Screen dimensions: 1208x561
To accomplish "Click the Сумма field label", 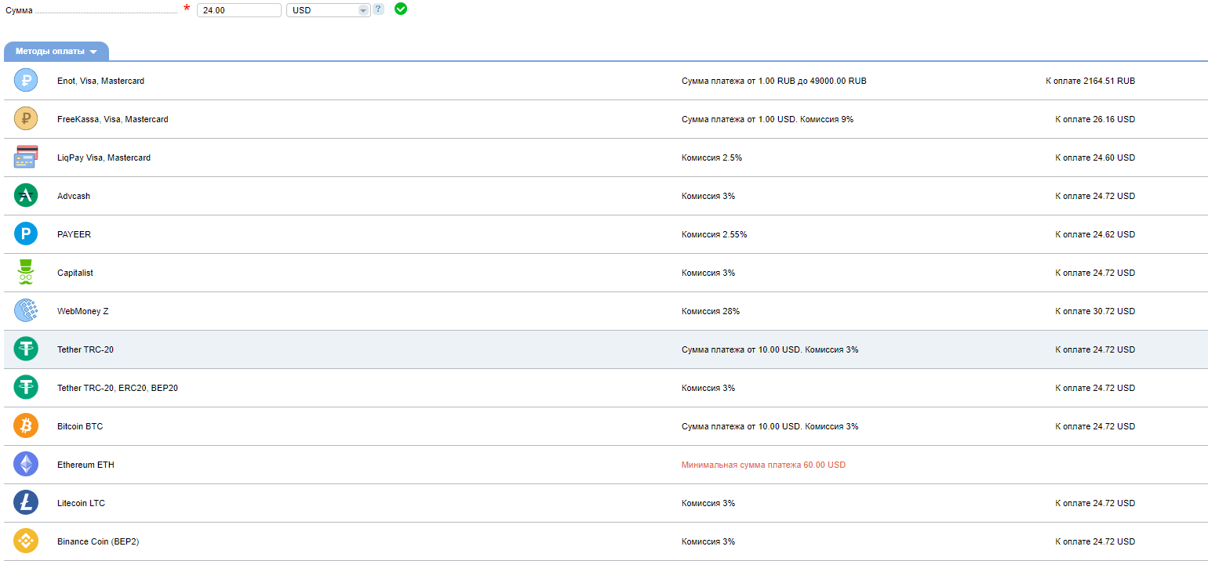I will [19, 11].
